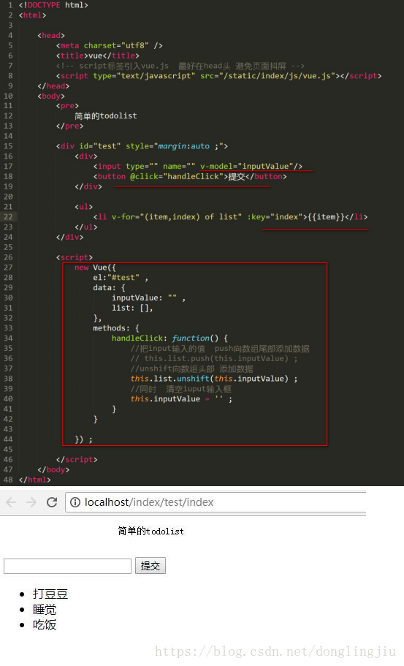Viewport: 404px width, 666px height.
Task: Click the 提交 submit button
Action: (150, 566)
